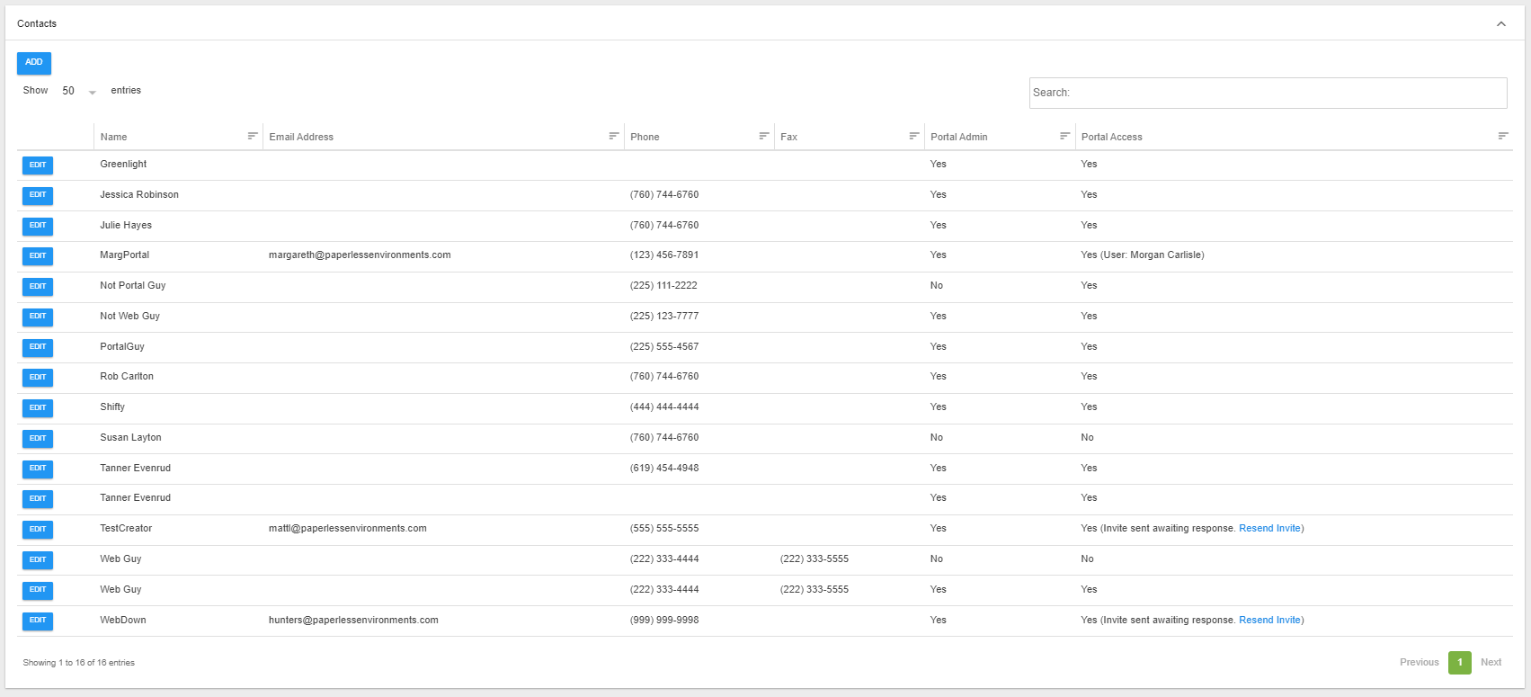Click the sort icon in Email Address column
The width and height of the screenshot is (1531, 697).
614,136
